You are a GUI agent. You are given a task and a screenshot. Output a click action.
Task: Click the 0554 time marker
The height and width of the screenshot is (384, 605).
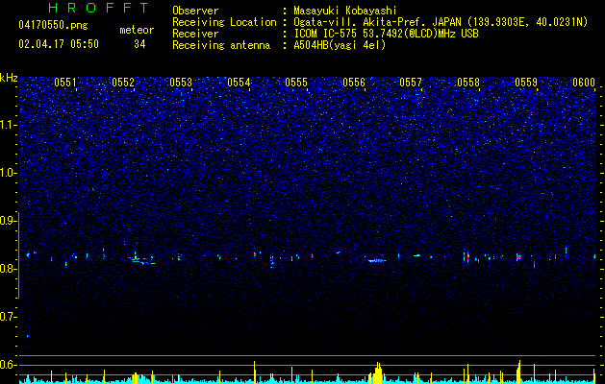(239, 83)
